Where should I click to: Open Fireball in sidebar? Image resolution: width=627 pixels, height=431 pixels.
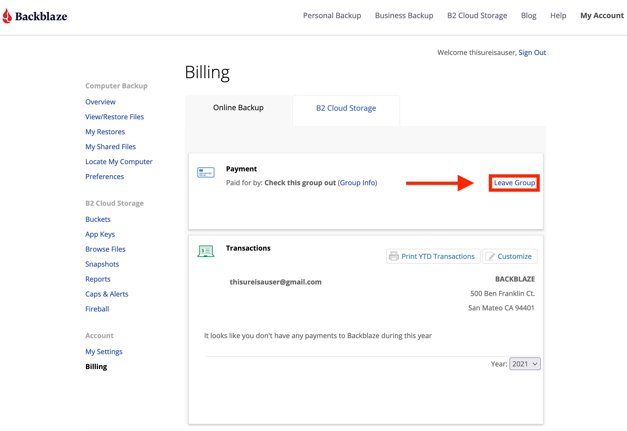click(97, 309)
